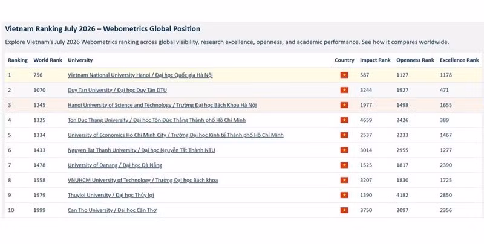
Task: Select world rank value 1433
Action: [39, 150]
